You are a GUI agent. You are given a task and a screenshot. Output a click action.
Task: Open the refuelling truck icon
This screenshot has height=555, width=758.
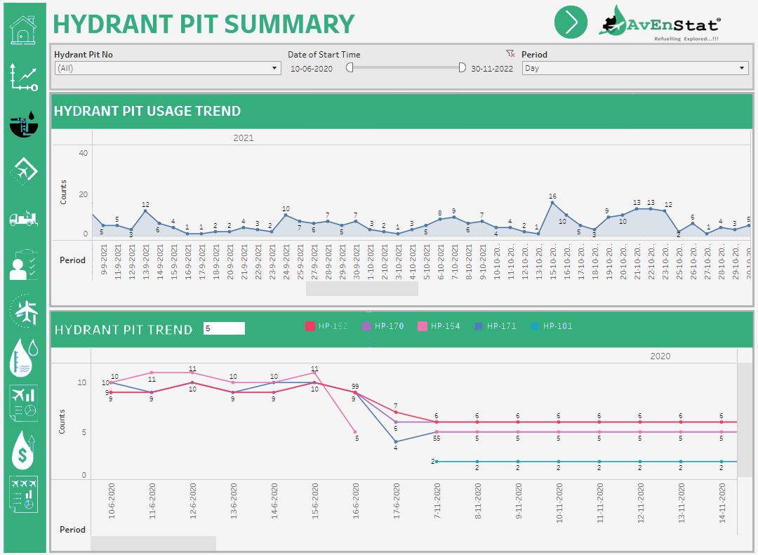(x=23, y=218)
